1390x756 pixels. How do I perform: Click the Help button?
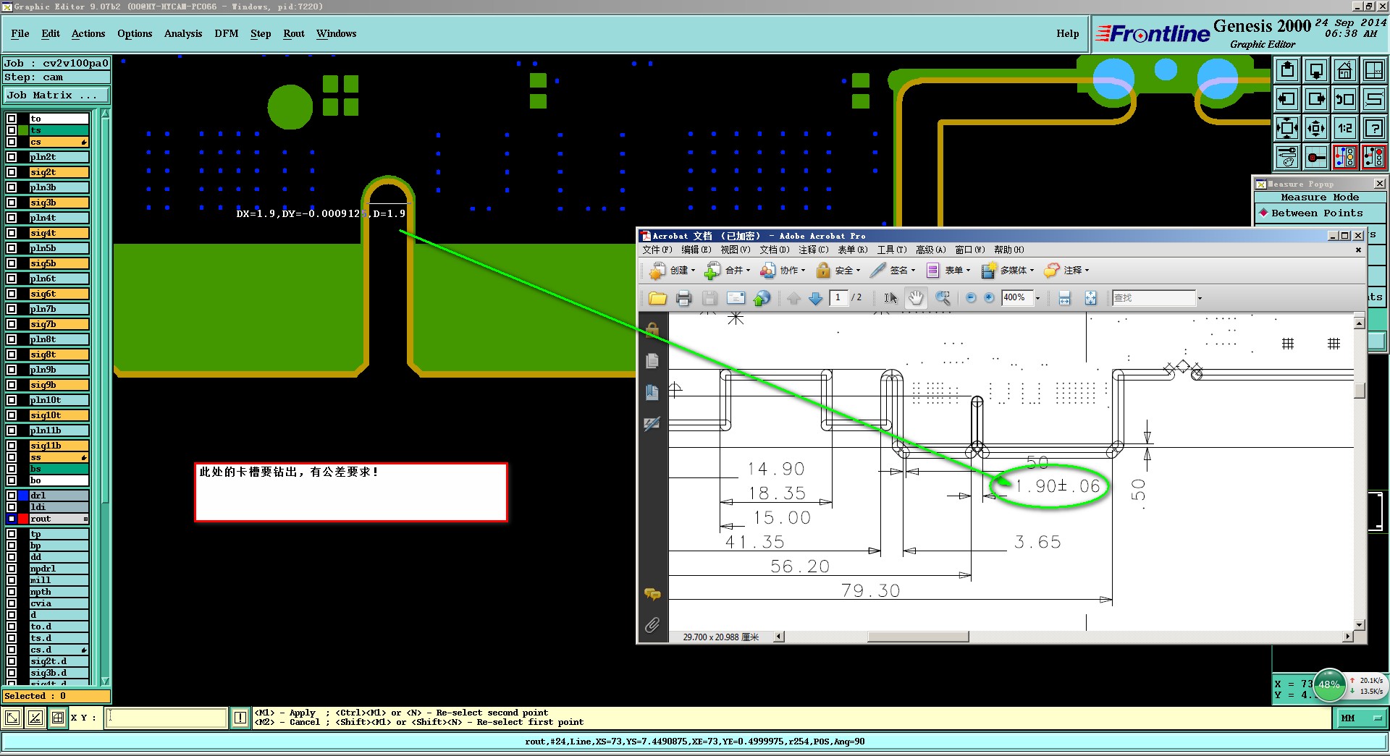coord(1067,33)
